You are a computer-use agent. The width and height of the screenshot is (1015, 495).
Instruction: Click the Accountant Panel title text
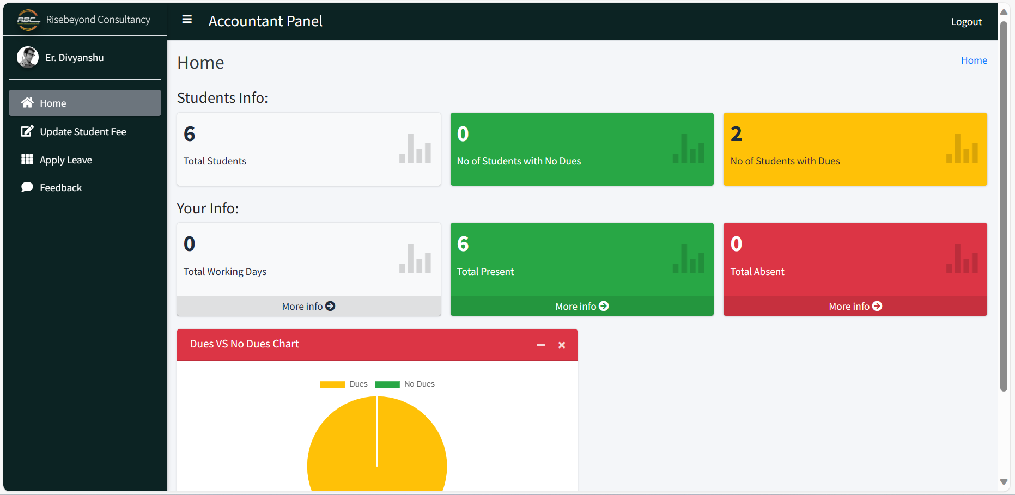265,21
